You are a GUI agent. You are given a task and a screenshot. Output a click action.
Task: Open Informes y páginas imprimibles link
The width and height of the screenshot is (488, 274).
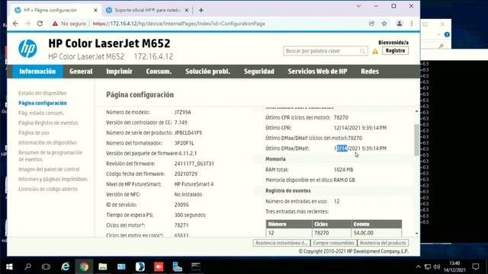(53, 180)
